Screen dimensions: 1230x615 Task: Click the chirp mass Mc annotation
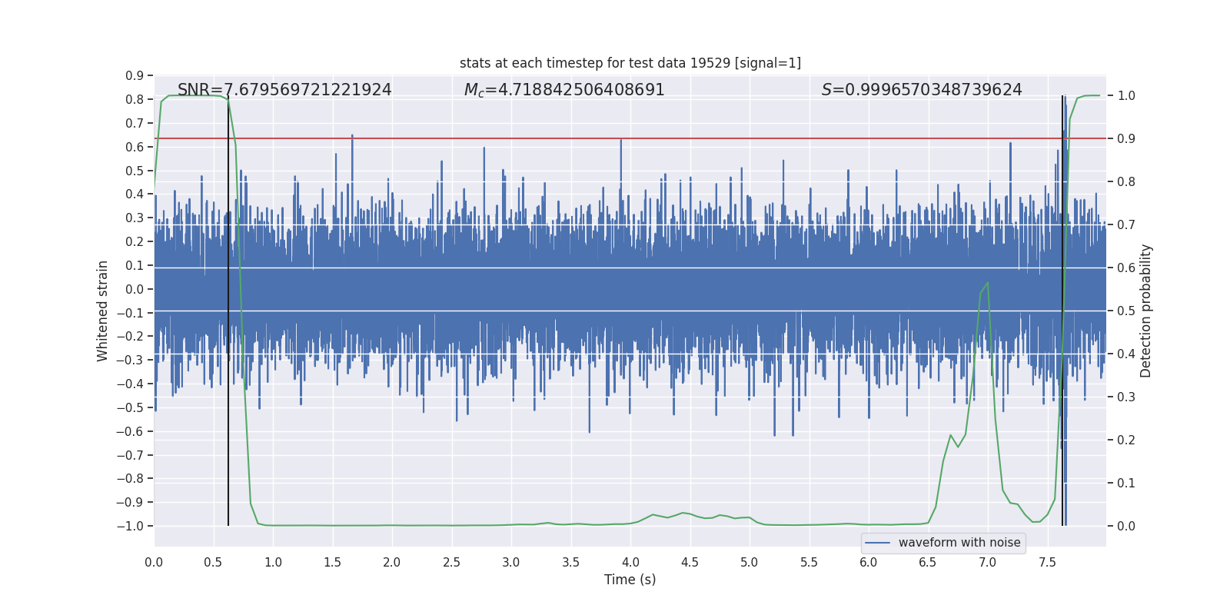click(x=563, y=90)
